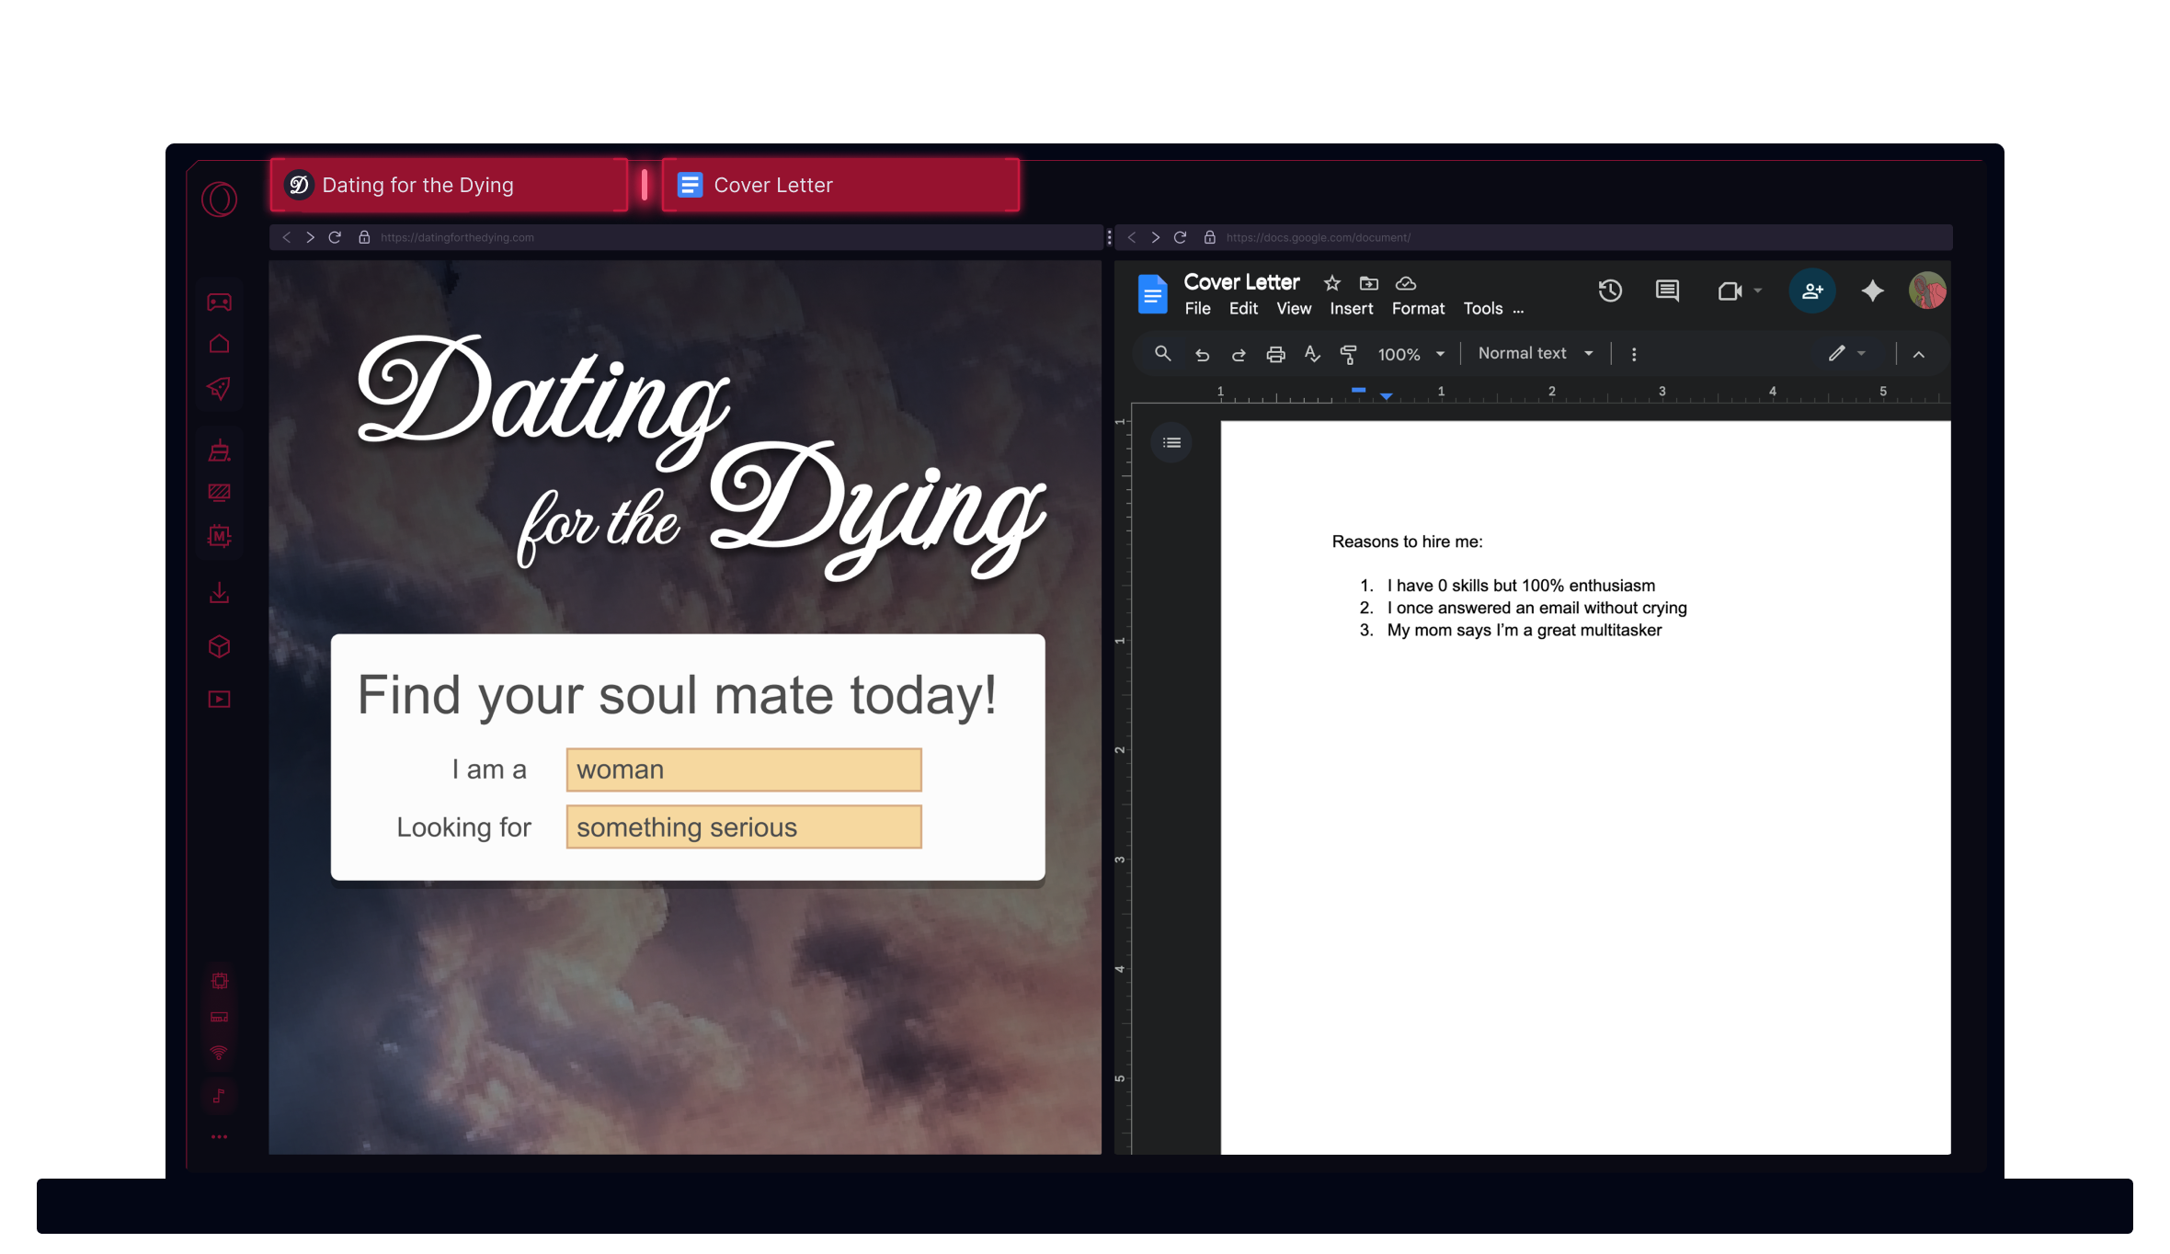Screen dimensions: 2170x1254
Task: Click the blue indent marker on the ruler
Action: point(1386,396)
